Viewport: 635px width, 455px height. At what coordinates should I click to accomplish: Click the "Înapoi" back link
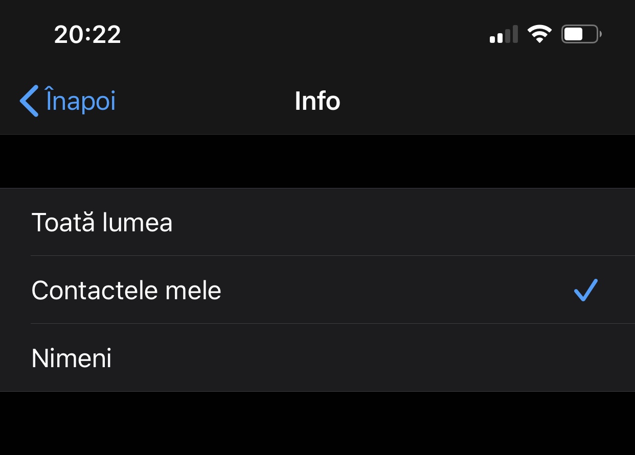[x=80, y=101]
